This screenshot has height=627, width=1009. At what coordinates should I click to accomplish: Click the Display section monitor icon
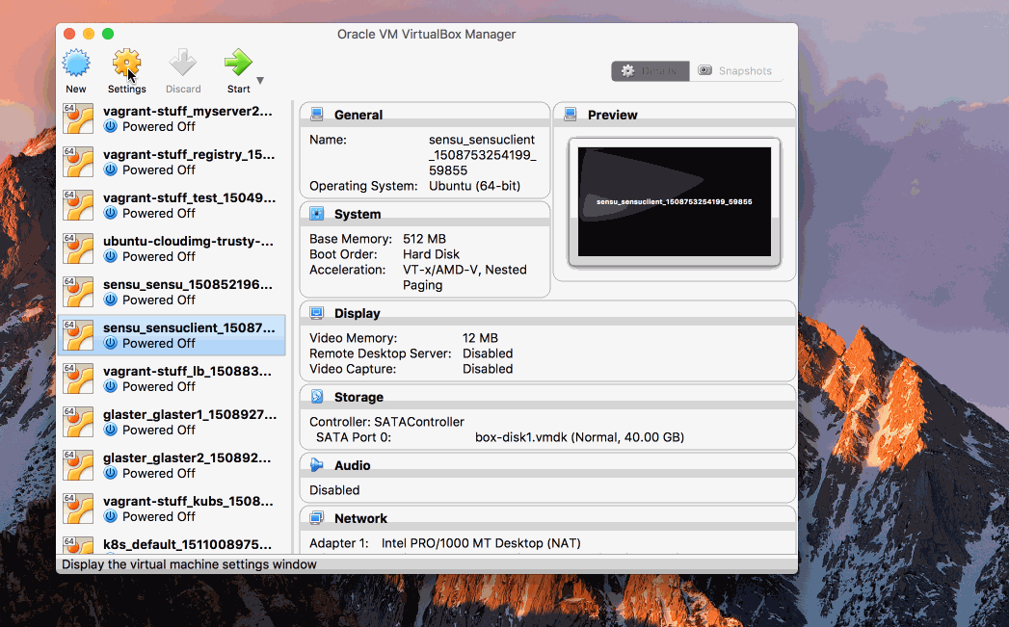click(317, 313)
